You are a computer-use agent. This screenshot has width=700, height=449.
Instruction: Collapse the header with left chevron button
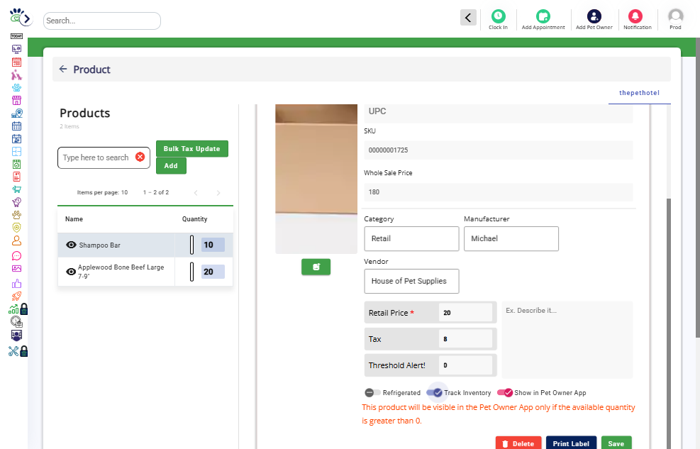(468, 18)
